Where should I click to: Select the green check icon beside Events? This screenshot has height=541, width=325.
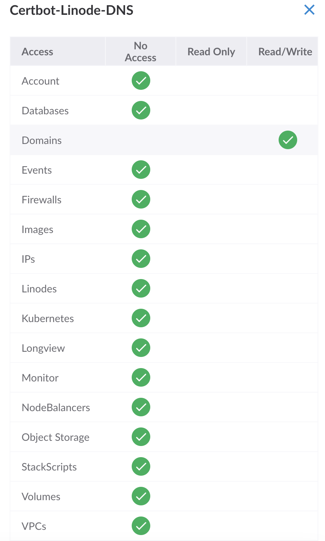(x=141, y=170)
